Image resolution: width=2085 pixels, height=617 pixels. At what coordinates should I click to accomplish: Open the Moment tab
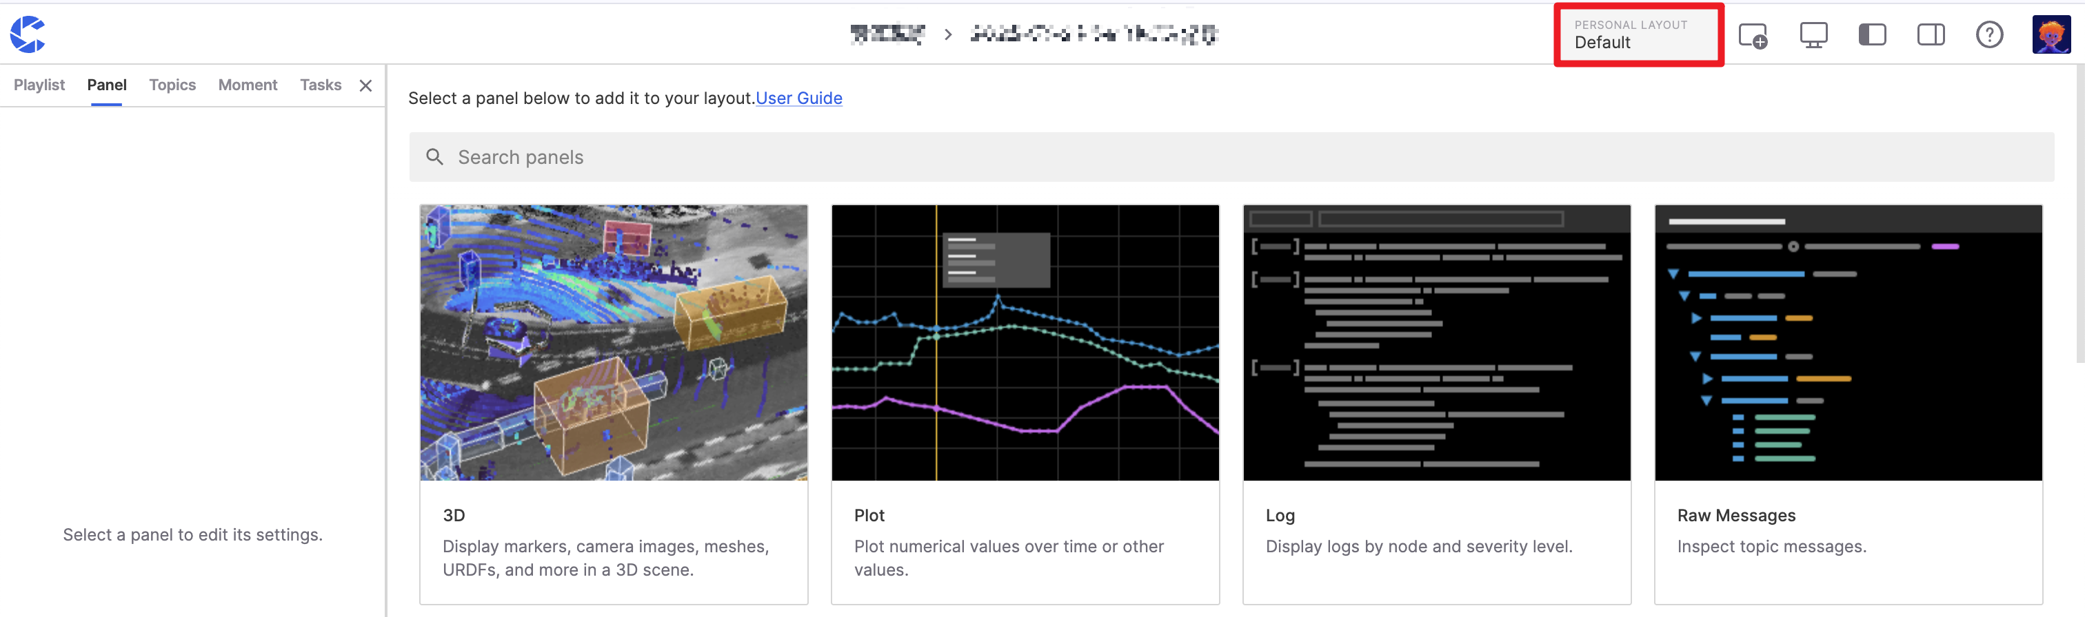click(x=248, y=85)
